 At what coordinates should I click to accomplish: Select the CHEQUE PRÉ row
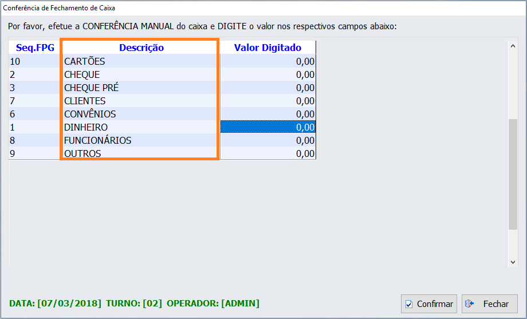[x=91, y=88]
